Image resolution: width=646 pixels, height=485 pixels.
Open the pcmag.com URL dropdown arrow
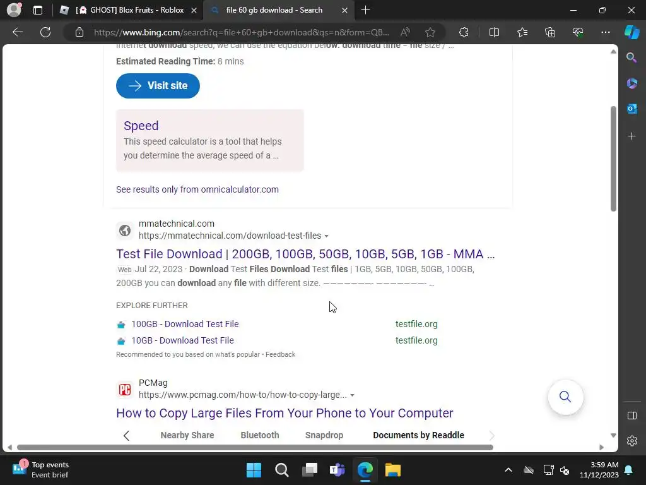pyautogui.click(x=352, y=395)
